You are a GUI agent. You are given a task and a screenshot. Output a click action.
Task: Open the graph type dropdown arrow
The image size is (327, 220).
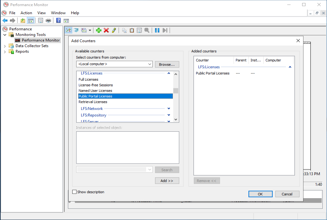click(90, 30)
